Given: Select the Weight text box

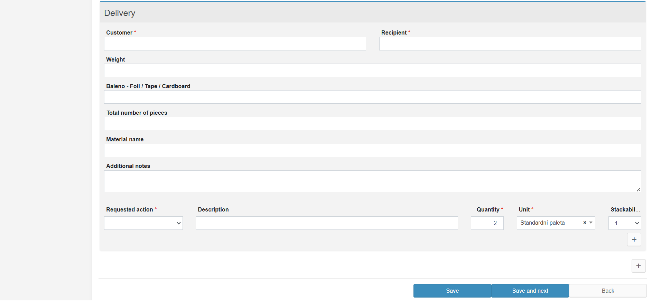Looking at the screenshot, I should coord(372,70).
